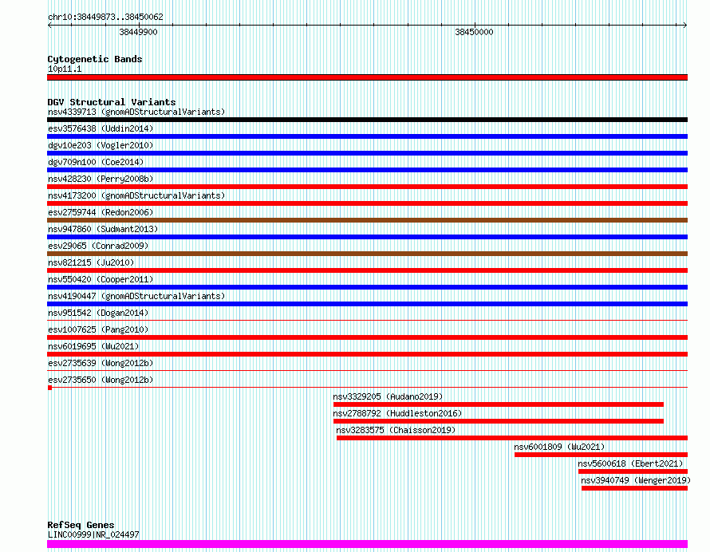
Task: Click the DGV Structural Variants track heading
Action: [112, 102]
